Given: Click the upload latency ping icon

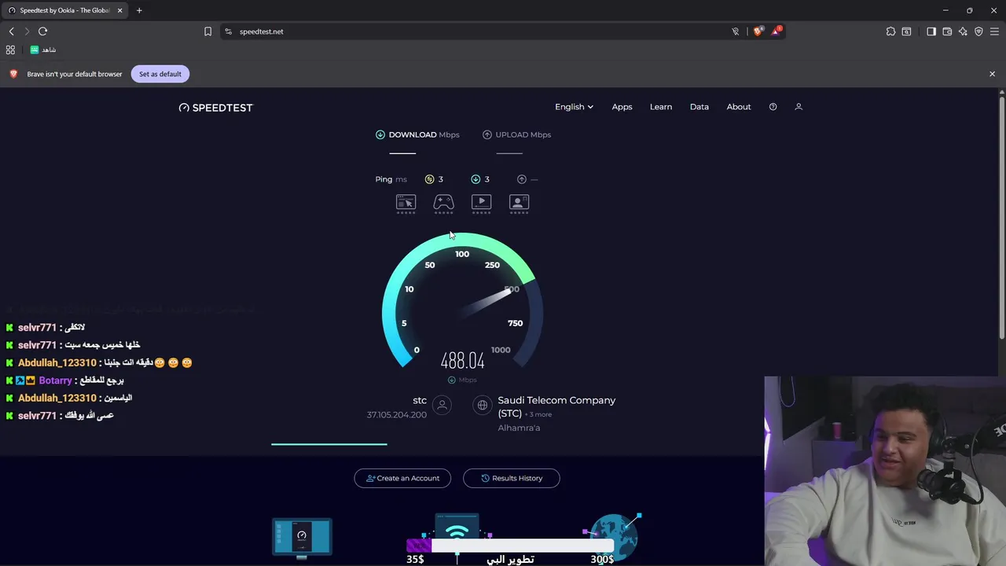Looking at the screenshot, I should coord(522,179).
